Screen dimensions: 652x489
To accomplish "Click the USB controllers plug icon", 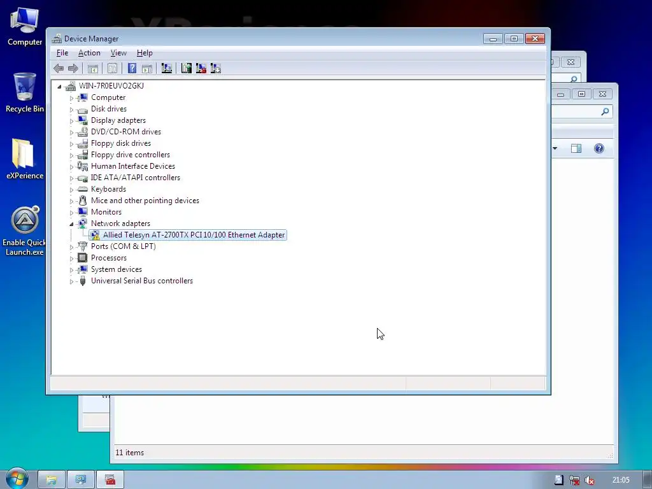I will pos(83,281).
